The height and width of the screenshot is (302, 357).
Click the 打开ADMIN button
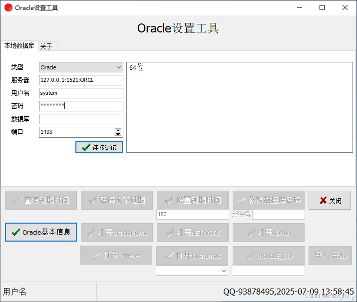269,233
